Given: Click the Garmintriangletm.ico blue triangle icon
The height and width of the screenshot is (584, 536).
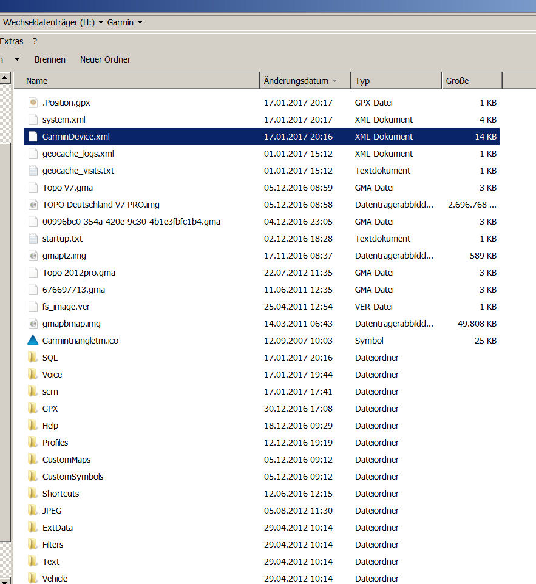Looking at the screenshot, I should [33, 341].
